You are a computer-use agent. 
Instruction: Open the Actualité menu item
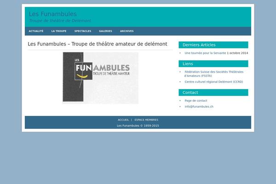point(36,31)
